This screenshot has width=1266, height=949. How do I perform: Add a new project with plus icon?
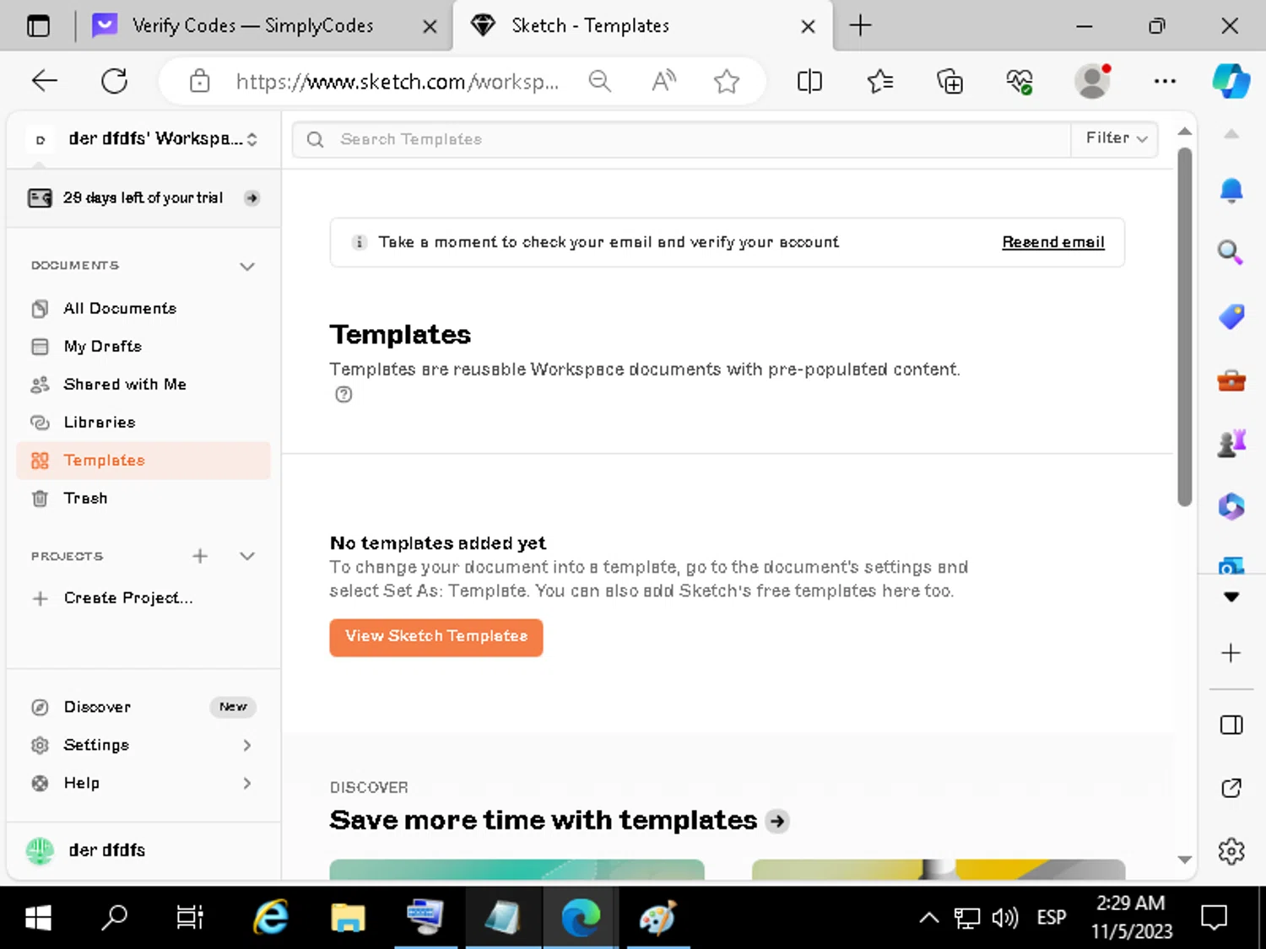200,556
